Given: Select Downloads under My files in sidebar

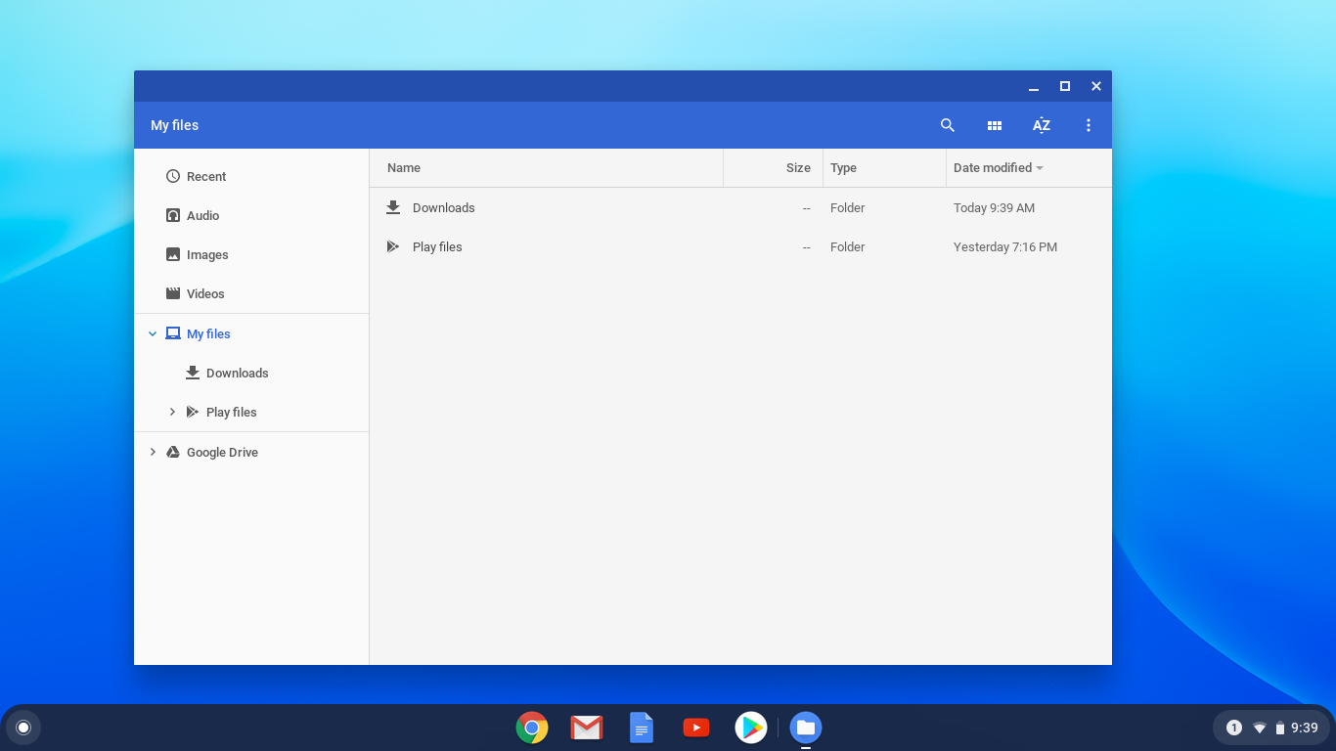Looking at the screenshot, I should point(251,373).
